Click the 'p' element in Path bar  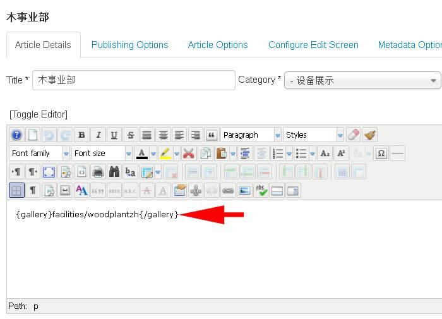coord(36,306)
